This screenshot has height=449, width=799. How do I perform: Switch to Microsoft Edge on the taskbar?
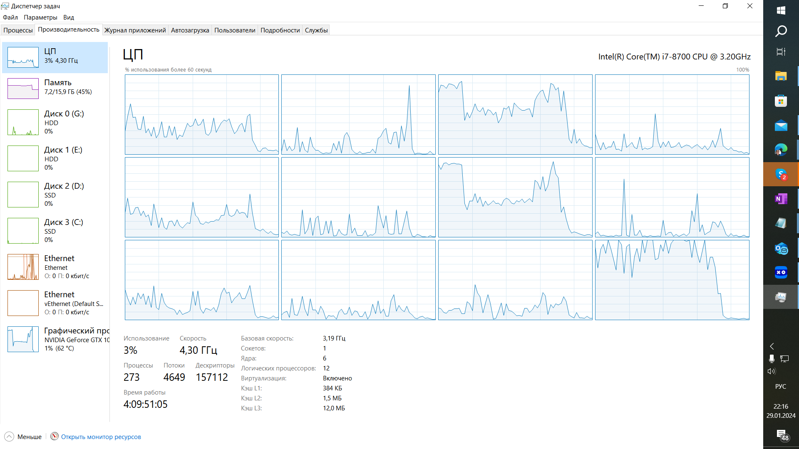[x=781, y=150]
